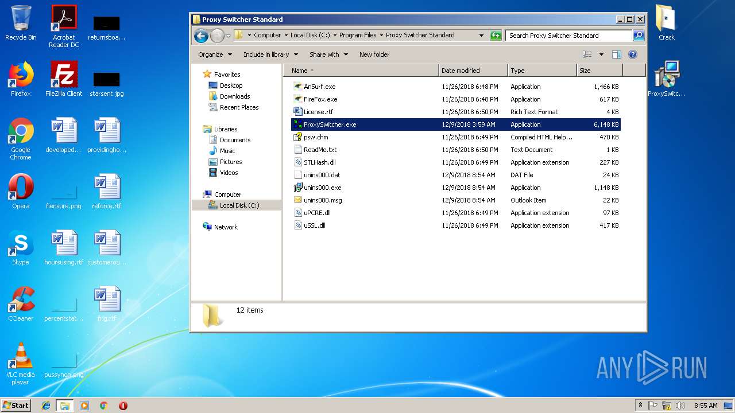Screen dimensions: 735x413
Task: Open address bar history dropdown arrow
Action: coord(481,36)
